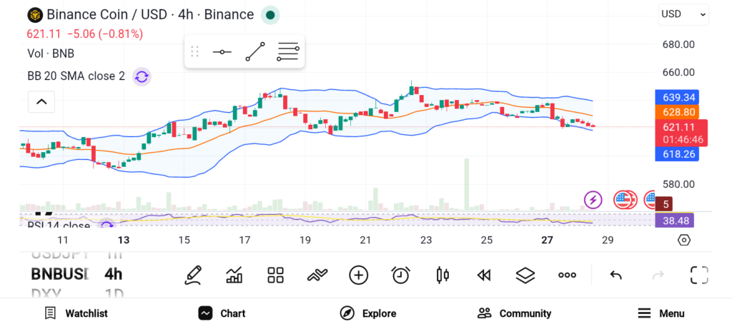The width and height of the screenshot is (732, 329).
Task: Toggle fullscreen chart mode
Action: (x=698, y=275)
